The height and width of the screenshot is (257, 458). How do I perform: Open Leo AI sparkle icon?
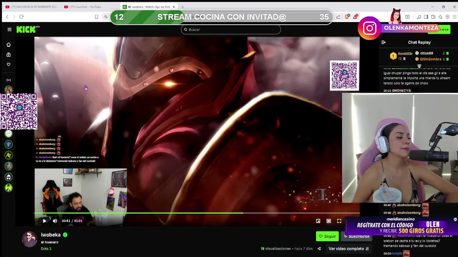pos(440,17)
